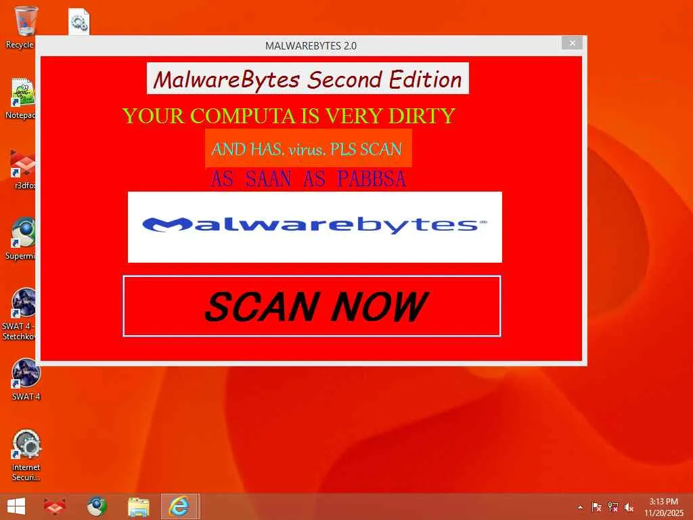
Task: Open Action Center flag icon
Action: tap(596, 507)
